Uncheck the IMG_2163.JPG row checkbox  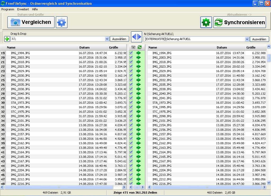(131, 147)
